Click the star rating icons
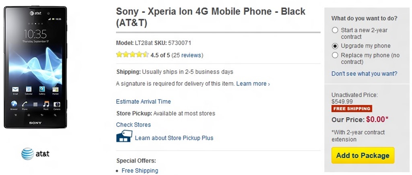412x175 pixels. (x=132, y=55)
